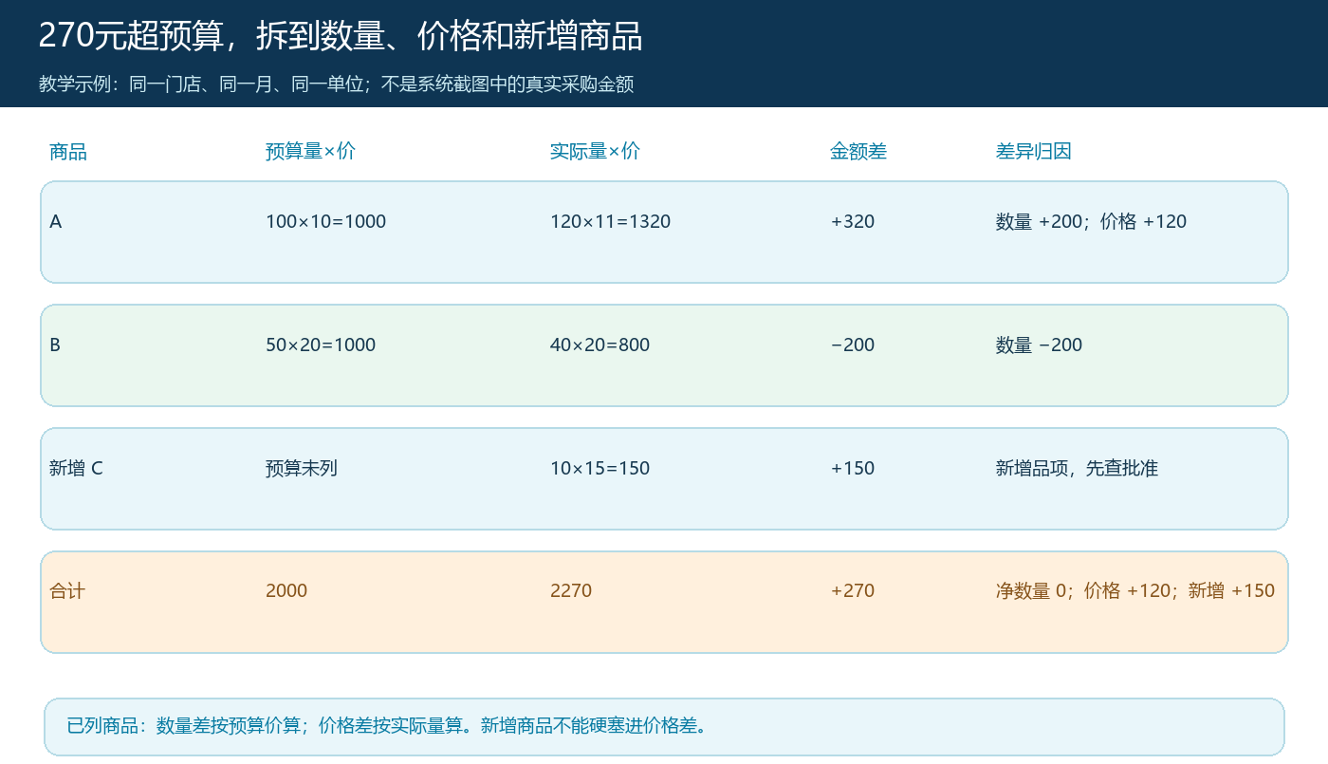Viewport: 1328px width, 764px height.
Task: Select the amount difference '−200'
Action: click(x=853, y=345)
